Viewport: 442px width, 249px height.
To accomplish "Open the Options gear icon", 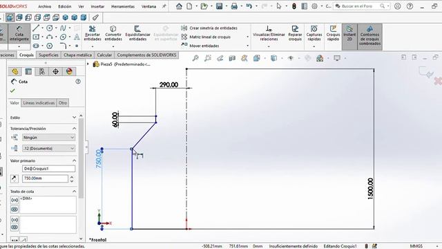I will pos(315,6).
